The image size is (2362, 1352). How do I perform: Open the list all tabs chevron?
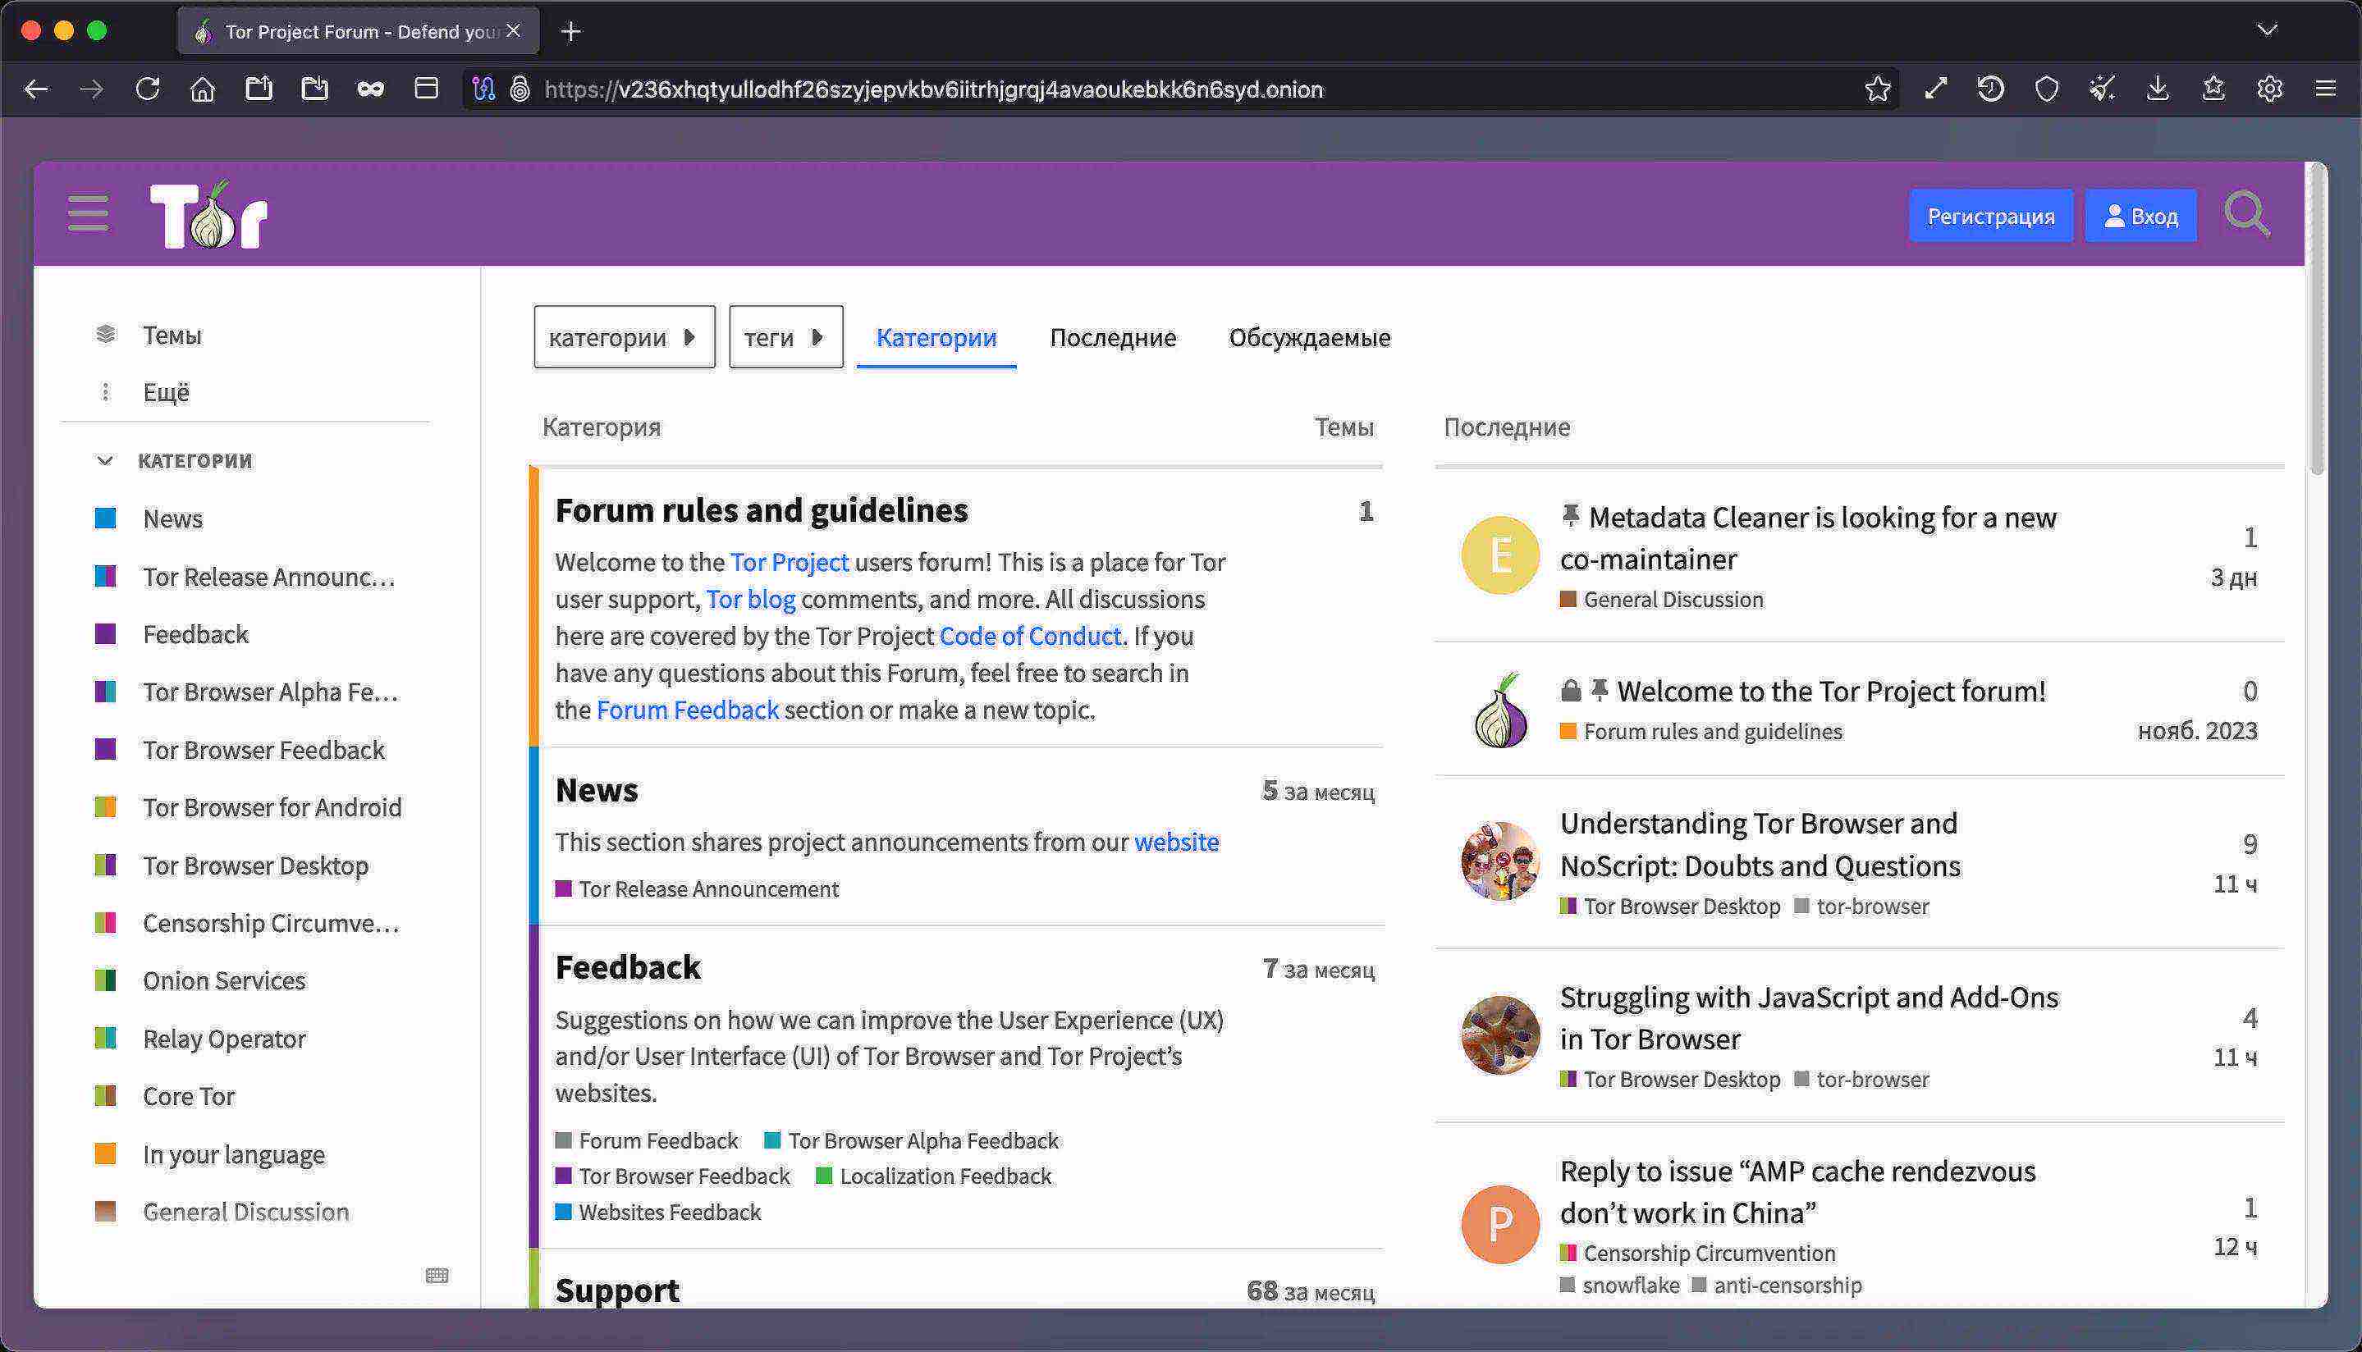coord(2268,30)
